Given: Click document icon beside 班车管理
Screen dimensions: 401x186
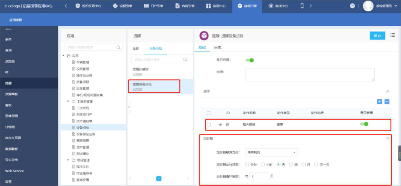Looking at the screenshot, I should [74, 88].
